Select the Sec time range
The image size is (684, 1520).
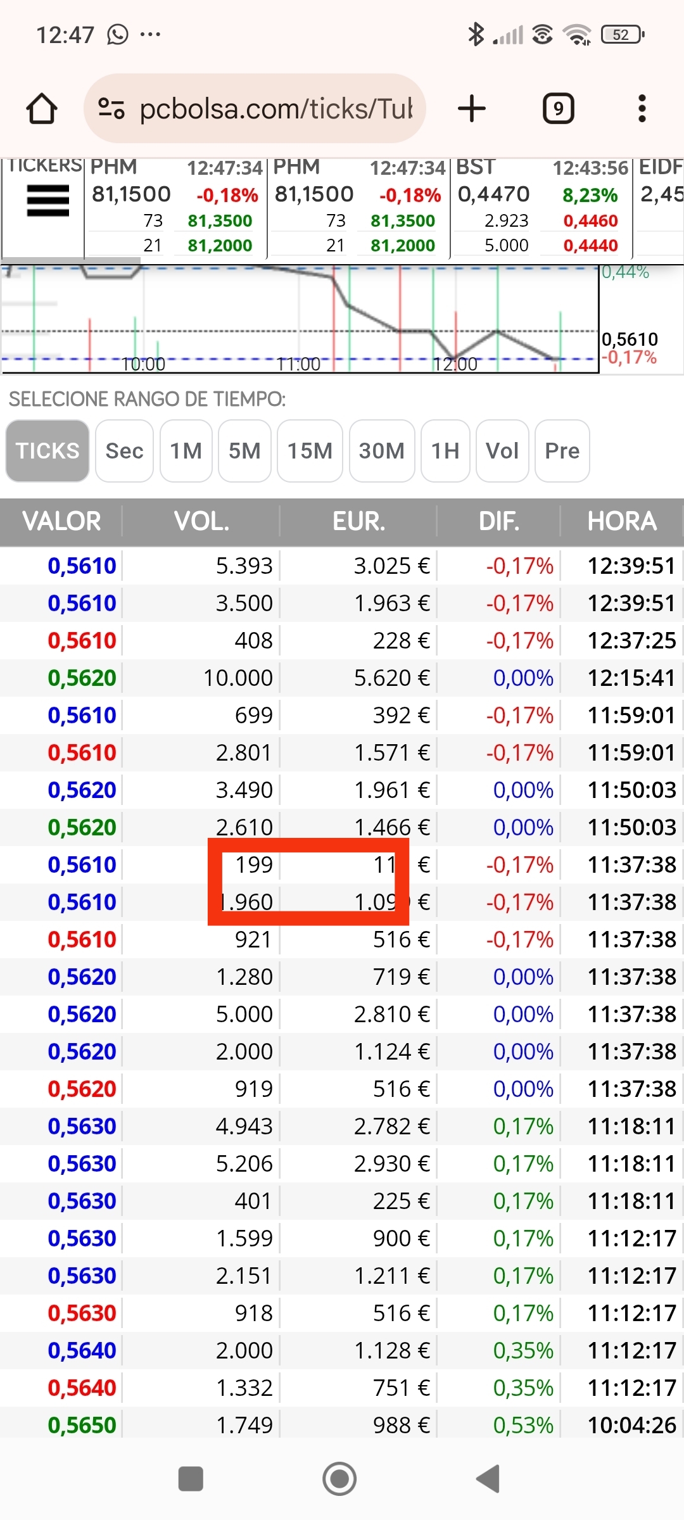click(125, 451)
